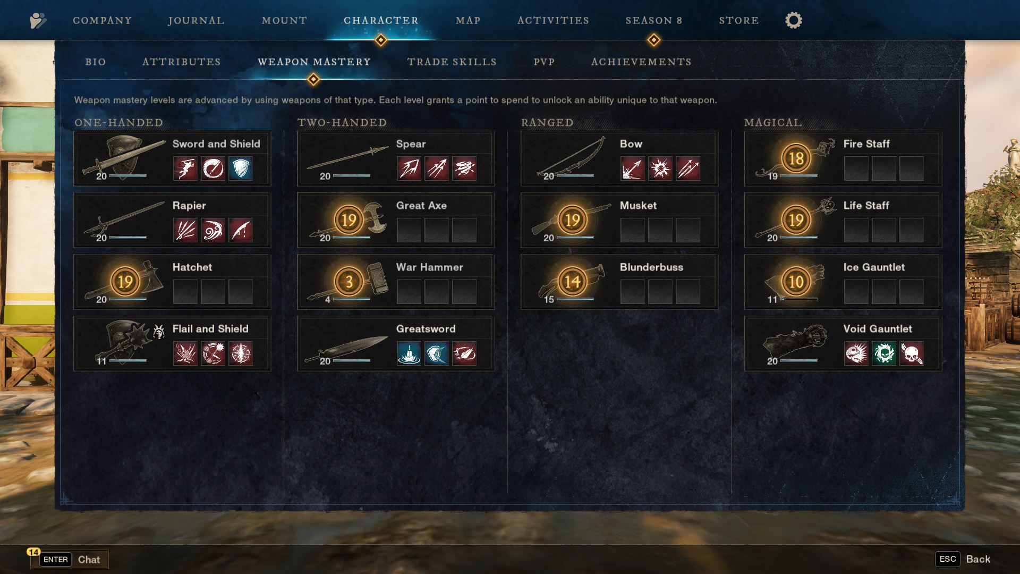Click the skull ability icon for Void Gauntlet
The height and width of the screenshot is (574, 1020).
(912, 353)
